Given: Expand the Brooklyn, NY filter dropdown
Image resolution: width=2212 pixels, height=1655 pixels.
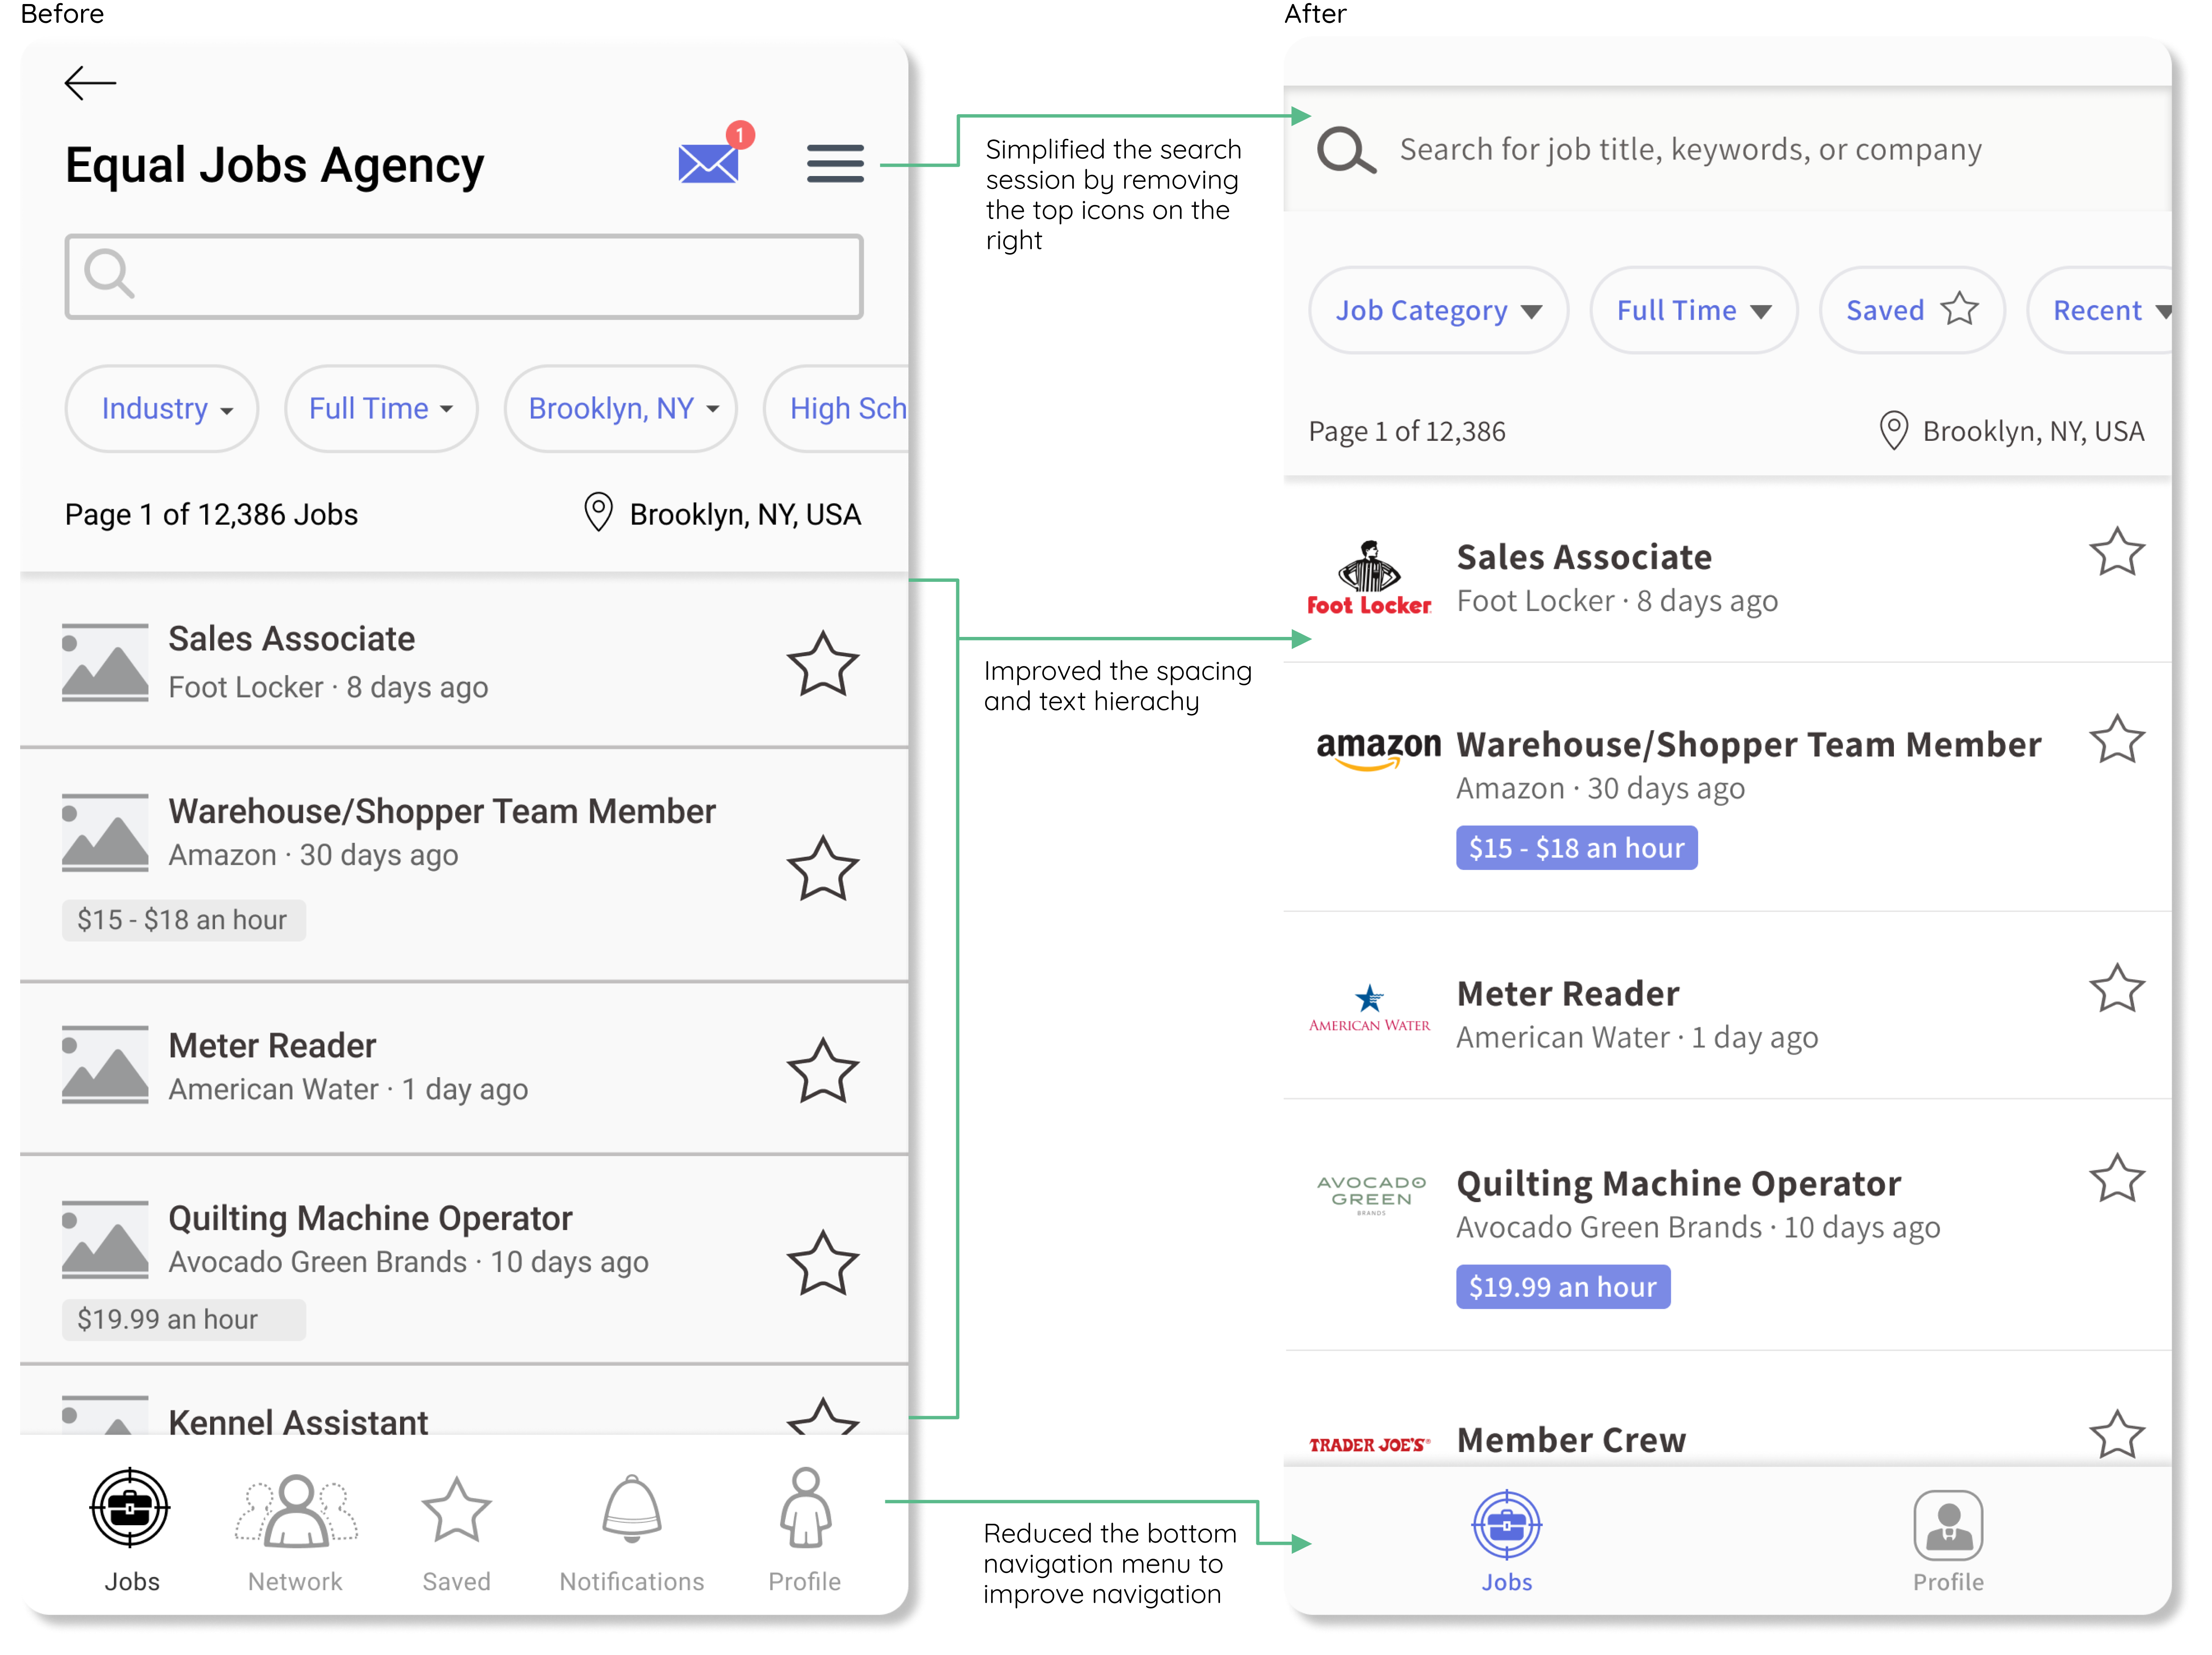Looking at the screenshot, I should coord(621,409).
